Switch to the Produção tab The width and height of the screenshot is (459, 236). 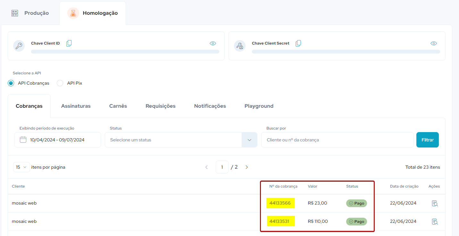point(30,13)
